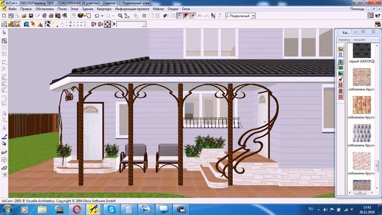Image resolution: width=382 pixels, height=215 pixels.
Task: Click the red paintbrush icon in catalog sidebar
Action: click(x=341, y=79)
